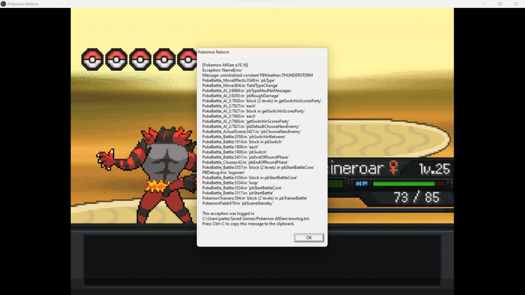
Task: Click the PokeBattle_Battle:3317 'pbStartBattle' line
Action: point(238,193)
